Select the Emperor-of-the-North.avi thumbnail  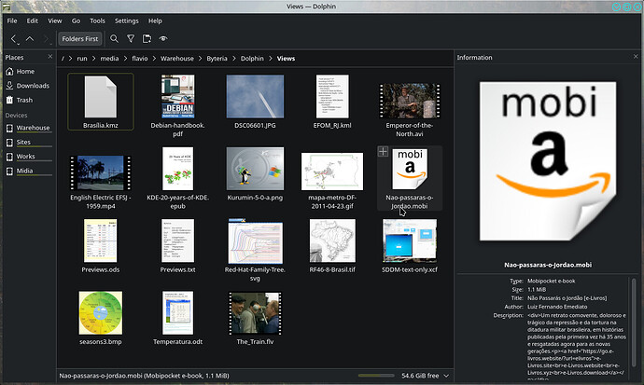(x=410, y=101)
